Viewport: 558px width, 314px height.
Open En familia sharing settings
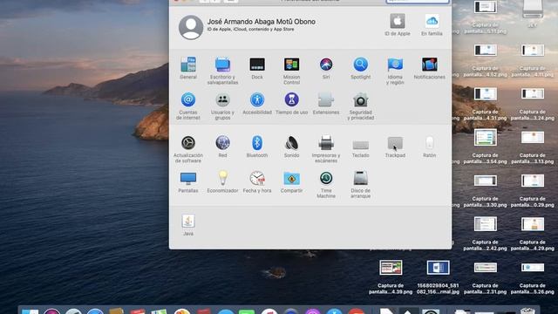[432, 21]
